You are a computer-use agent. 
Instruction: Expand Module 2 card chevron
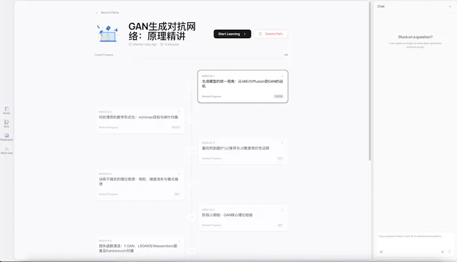point(179,112)
